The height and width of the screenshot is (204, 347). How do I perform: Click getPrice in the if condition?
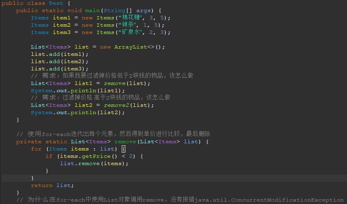coord(96,156)
